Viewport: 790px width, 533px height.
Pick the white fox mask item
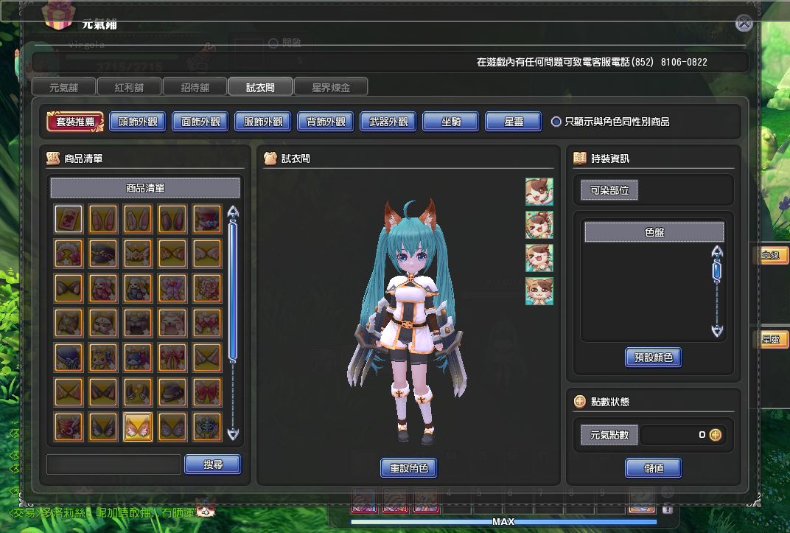(103, 323)
